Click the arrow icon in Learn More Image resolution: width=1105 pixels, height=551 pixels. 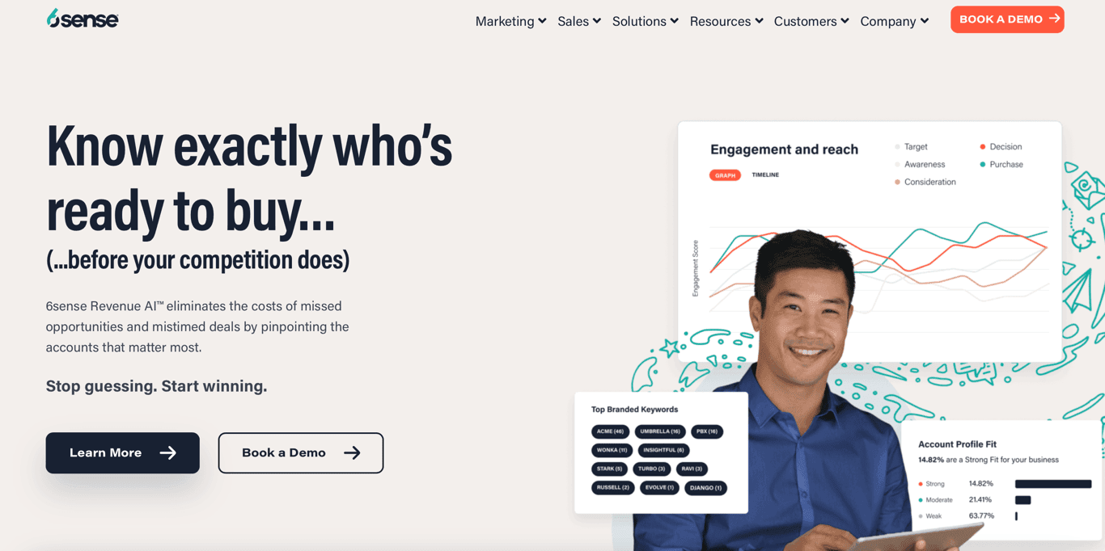(168, 453)
